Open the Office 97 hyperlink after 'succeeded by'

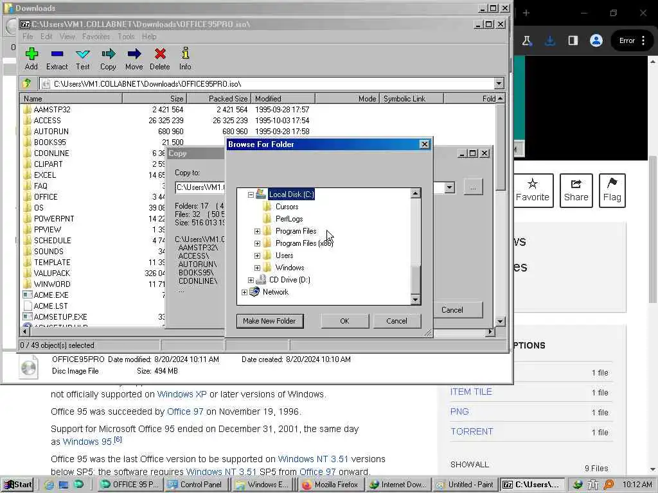coord(185,411)
